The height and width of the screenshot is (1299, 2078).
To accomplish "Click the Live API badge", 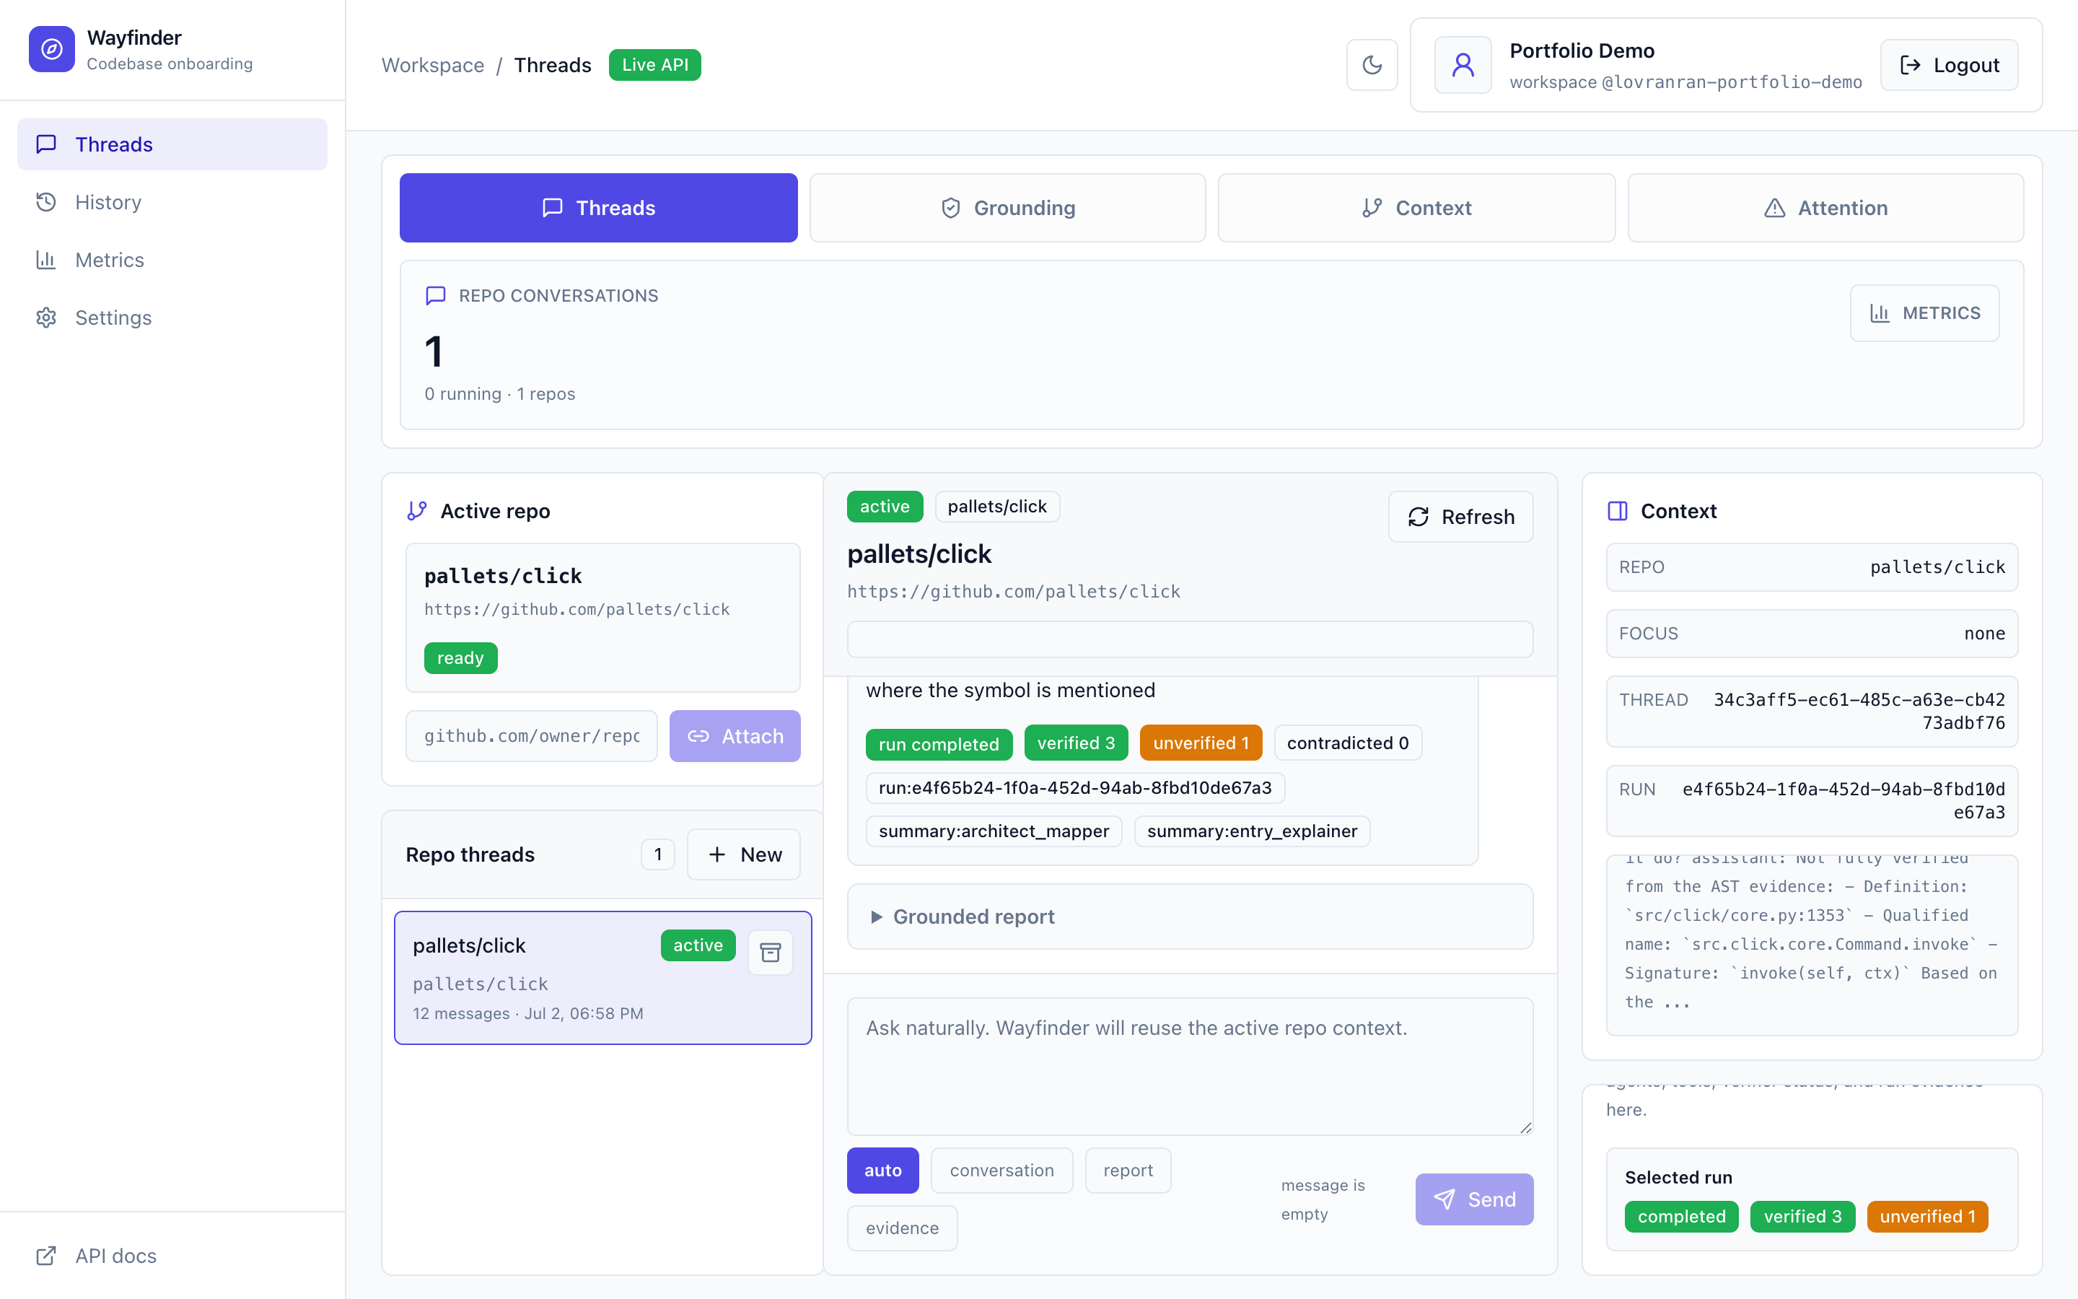I will 654,65.
